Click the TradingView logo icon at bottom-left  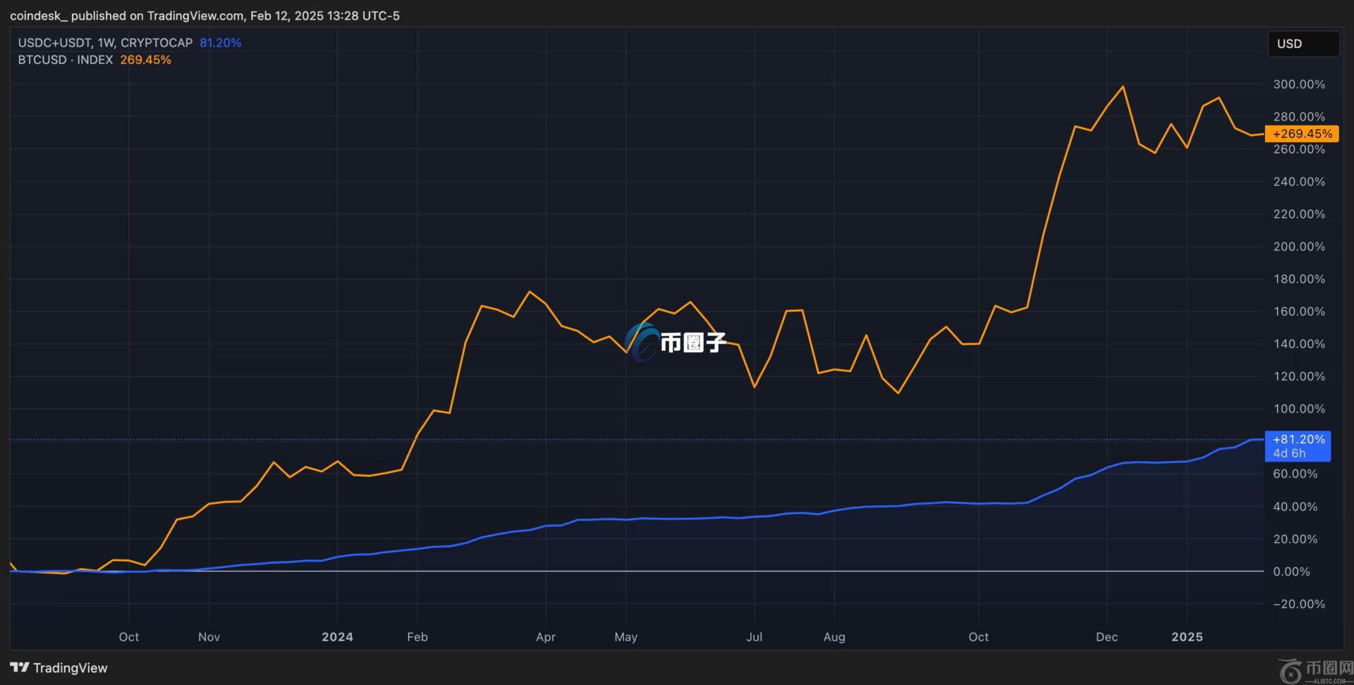coord(20,667)
